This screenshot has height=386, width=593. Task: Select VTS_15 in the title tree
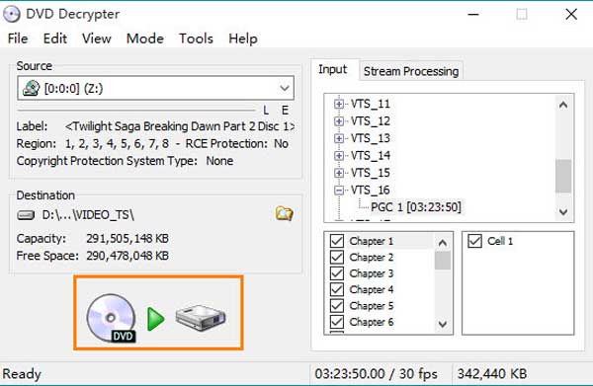pos(371,173)
